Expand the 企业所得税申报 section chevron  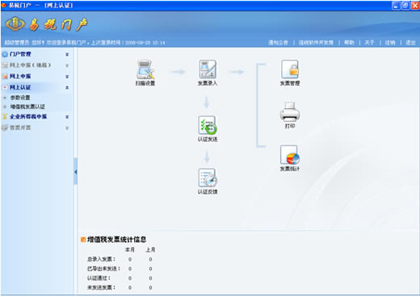[67, 117]
